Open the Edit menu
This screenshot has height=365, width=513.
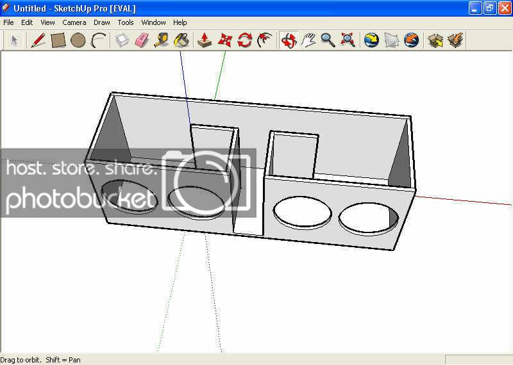[27, 22]
